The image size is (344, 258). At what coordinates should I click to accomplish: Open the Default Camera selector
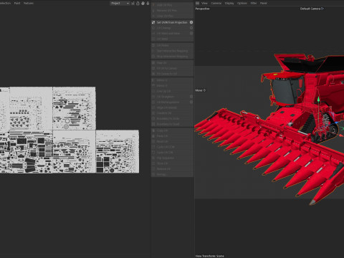pos(312,9)
